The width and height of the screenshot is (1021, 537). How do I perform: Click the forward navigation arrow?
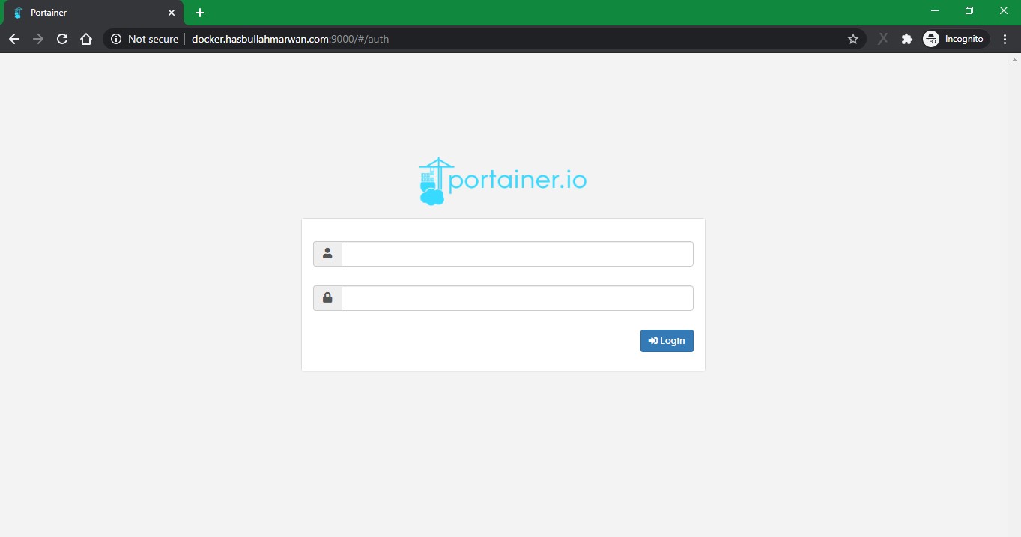[x=38, y=38]
